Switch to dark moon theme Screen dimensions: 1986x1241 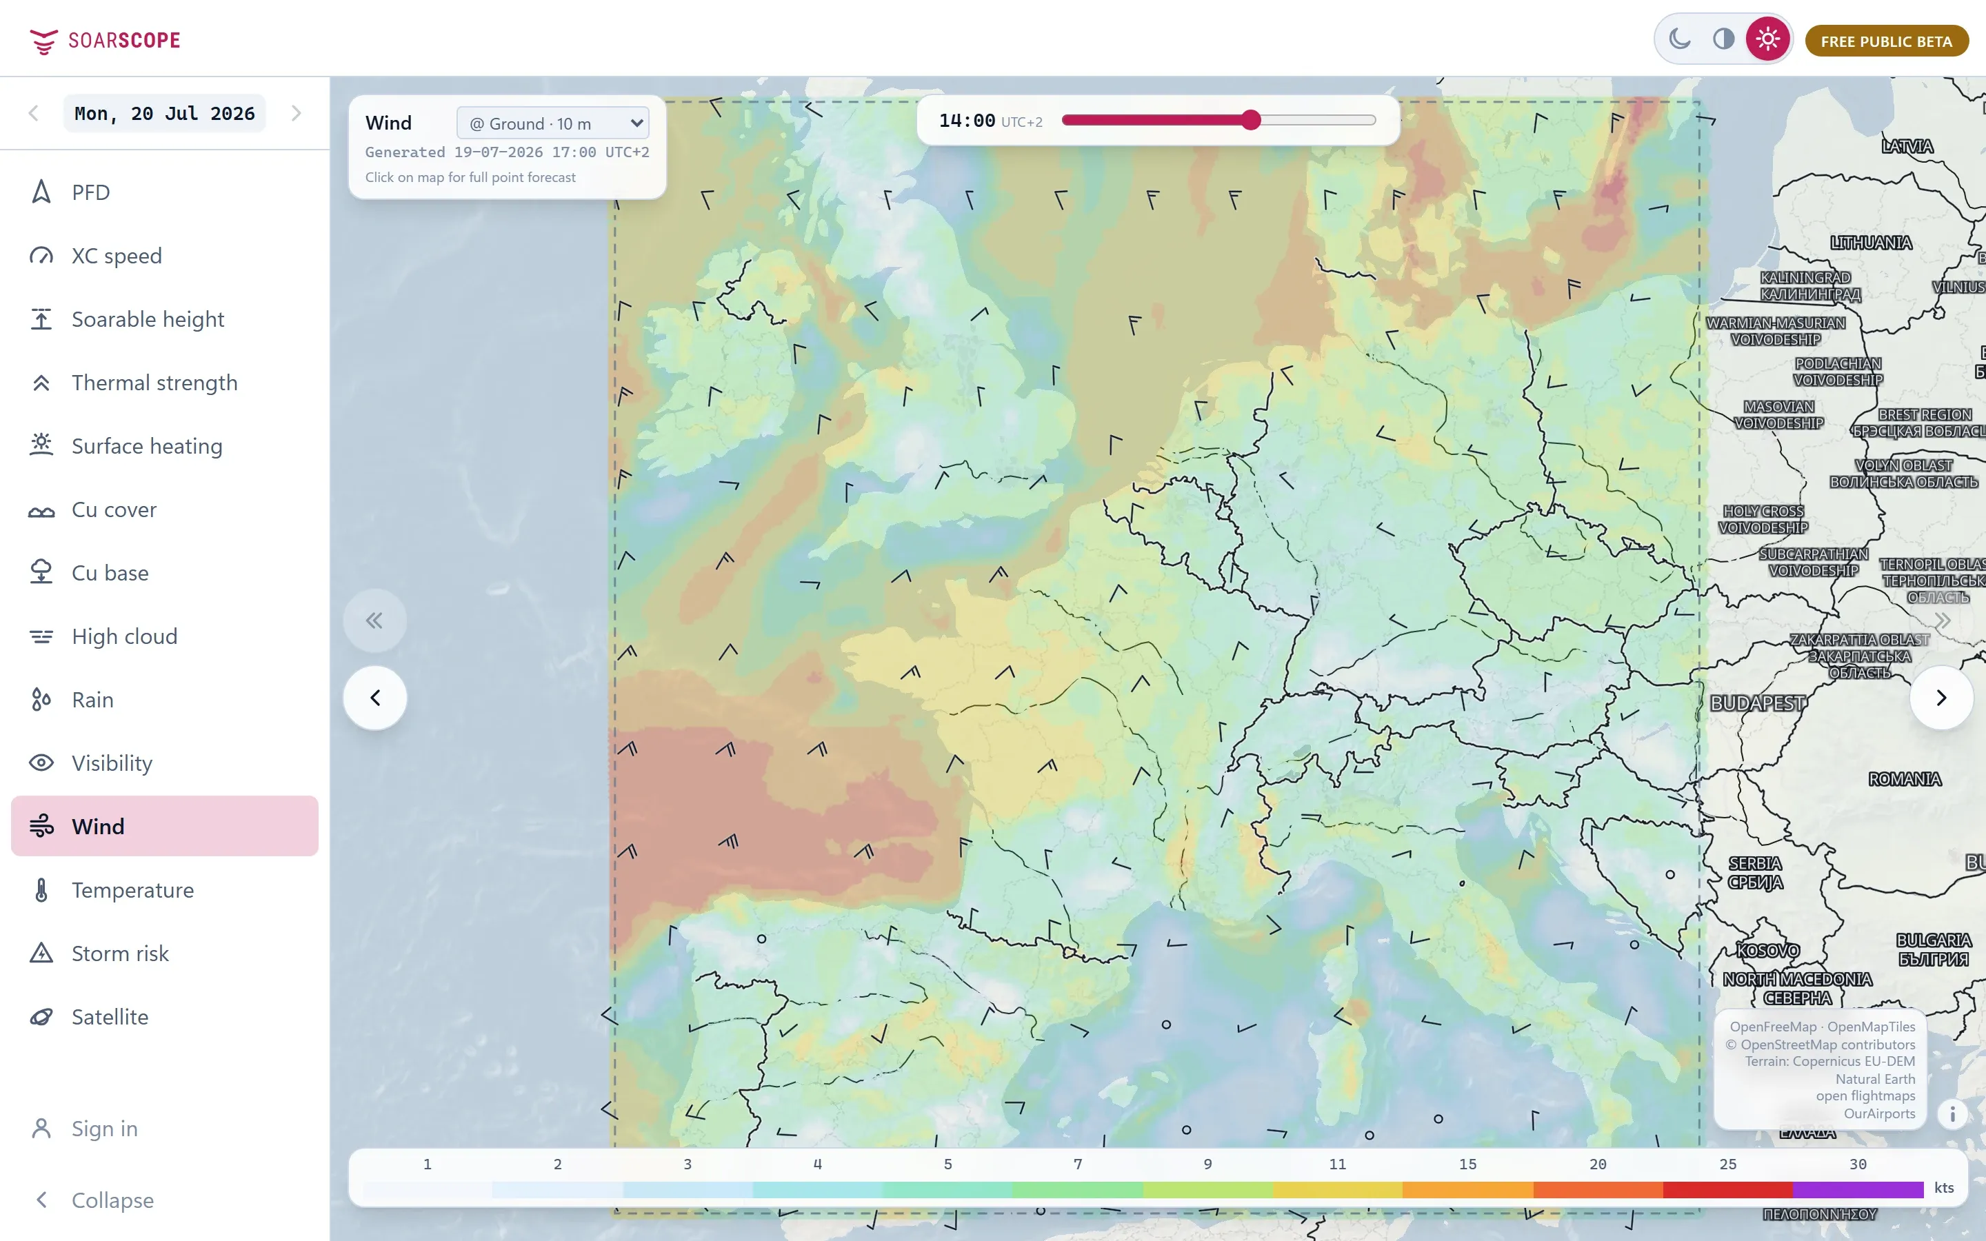tap(1680, 39)
